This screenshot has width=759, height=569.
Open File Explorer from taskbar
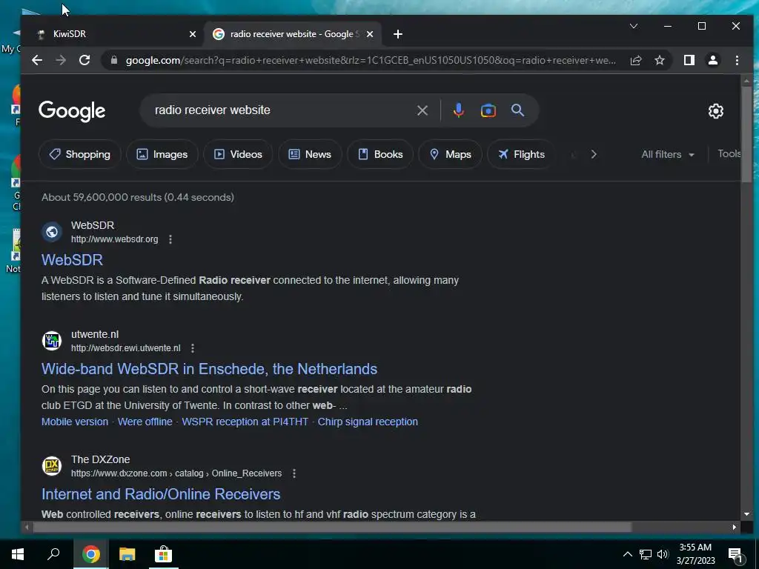[x=127, y=554]
